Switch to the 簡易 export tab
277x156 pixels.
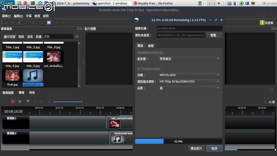140,45
